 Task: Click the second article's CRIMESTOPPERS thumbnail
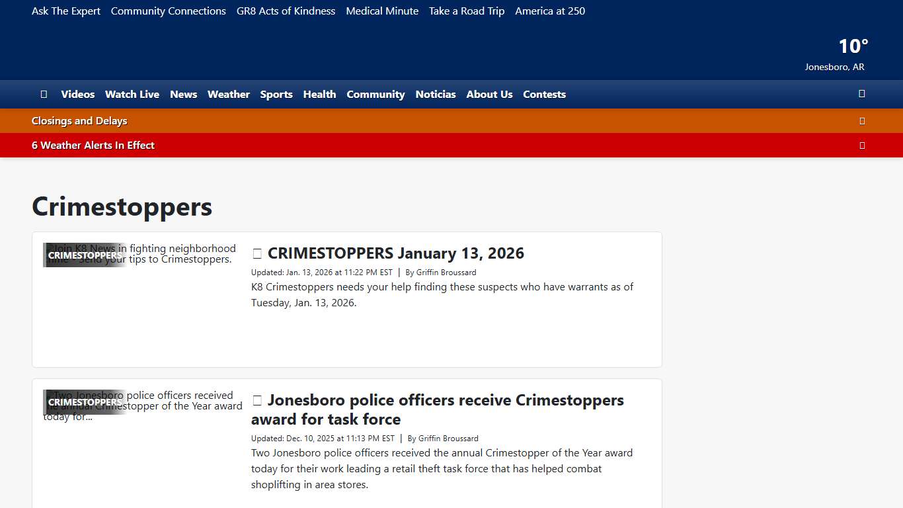[85, 402]
